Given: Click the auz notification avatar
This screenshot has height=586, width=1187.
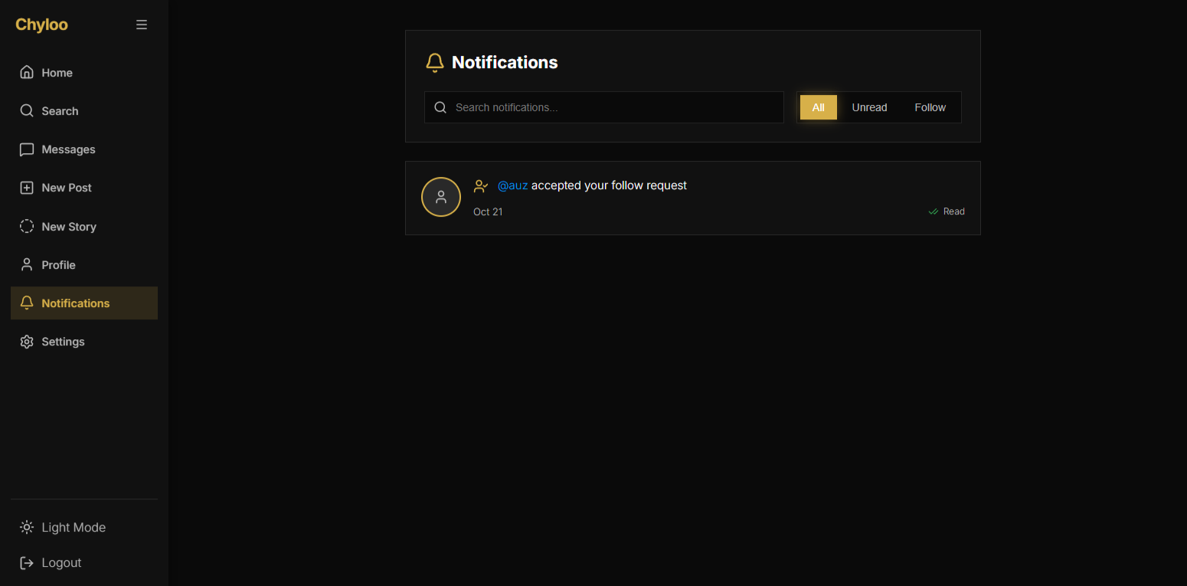Looking at the screenshot, I should [441, 197].
